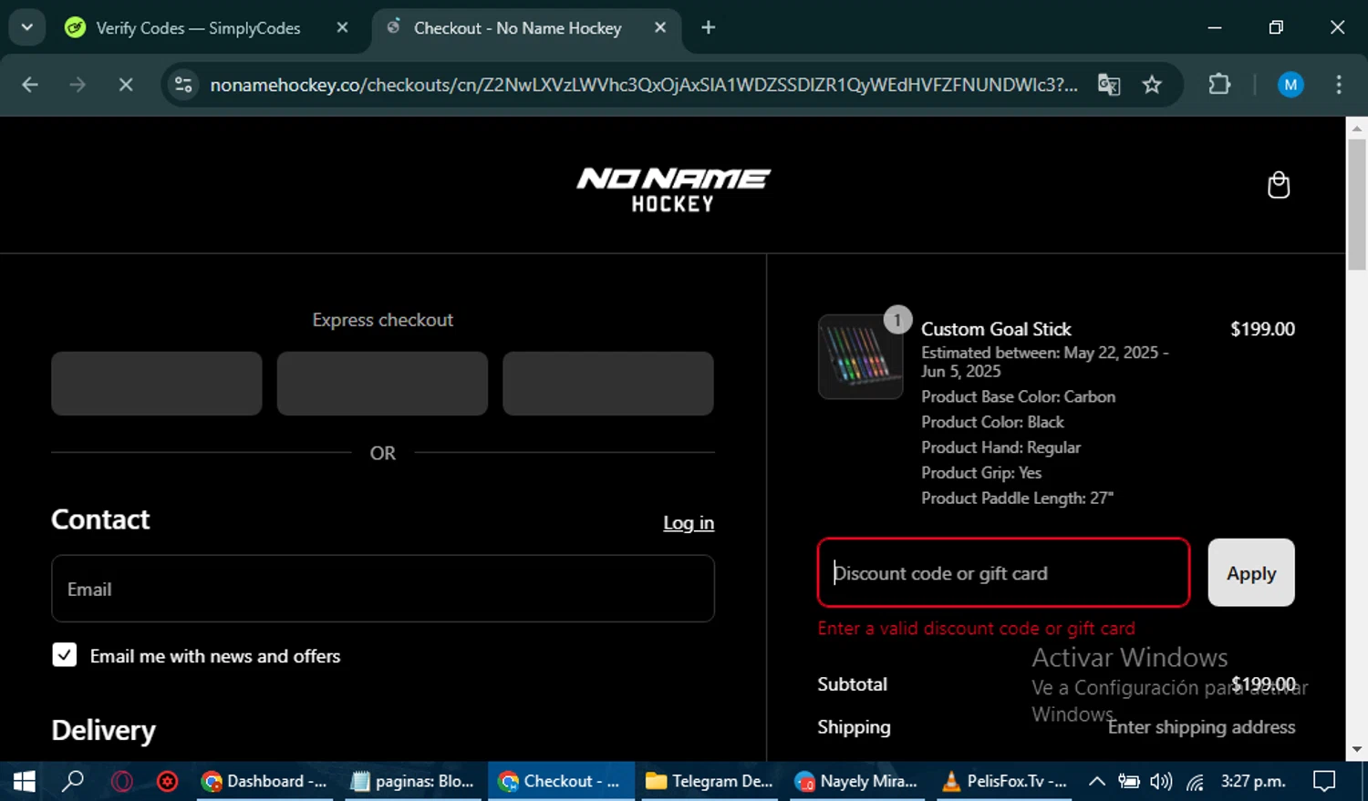This screenshot has width=1368, height=801.
Task: Expand the tab search dropdown arrow
Action: click(x=27, y=27)
